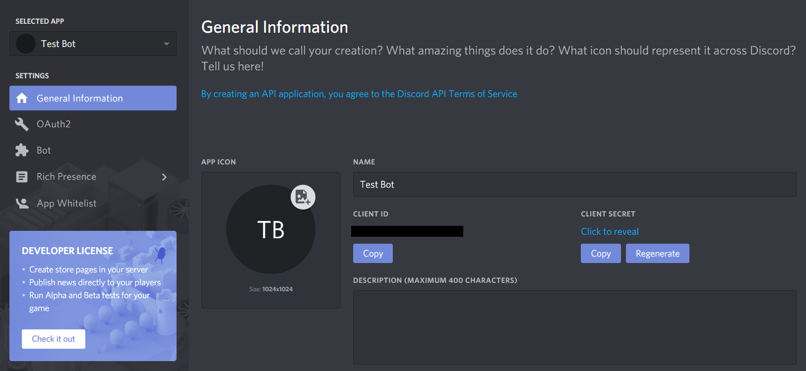Click the App Whitelist person icon
Image resolution: width=806 pixels, height=371 pixels.
[x=22, y=203]
